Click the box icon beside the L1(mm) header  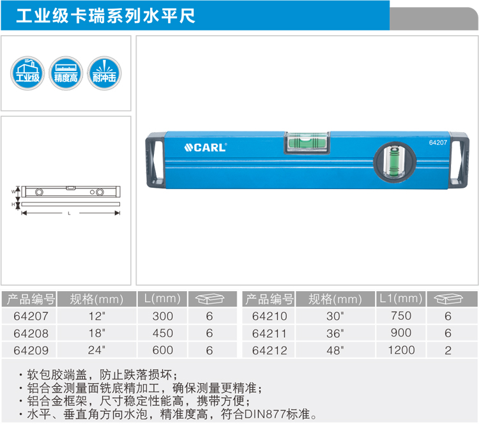448,299
